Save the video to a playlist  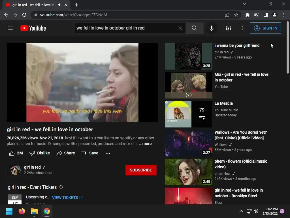90,153
